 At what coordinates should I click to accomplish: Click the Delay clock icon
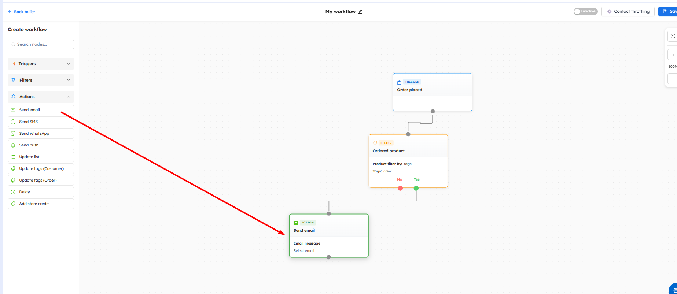coord(13,192)
